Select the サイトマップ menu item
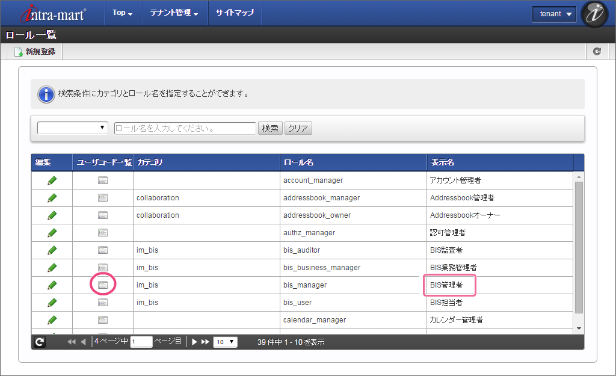 (x=235, y=13)
